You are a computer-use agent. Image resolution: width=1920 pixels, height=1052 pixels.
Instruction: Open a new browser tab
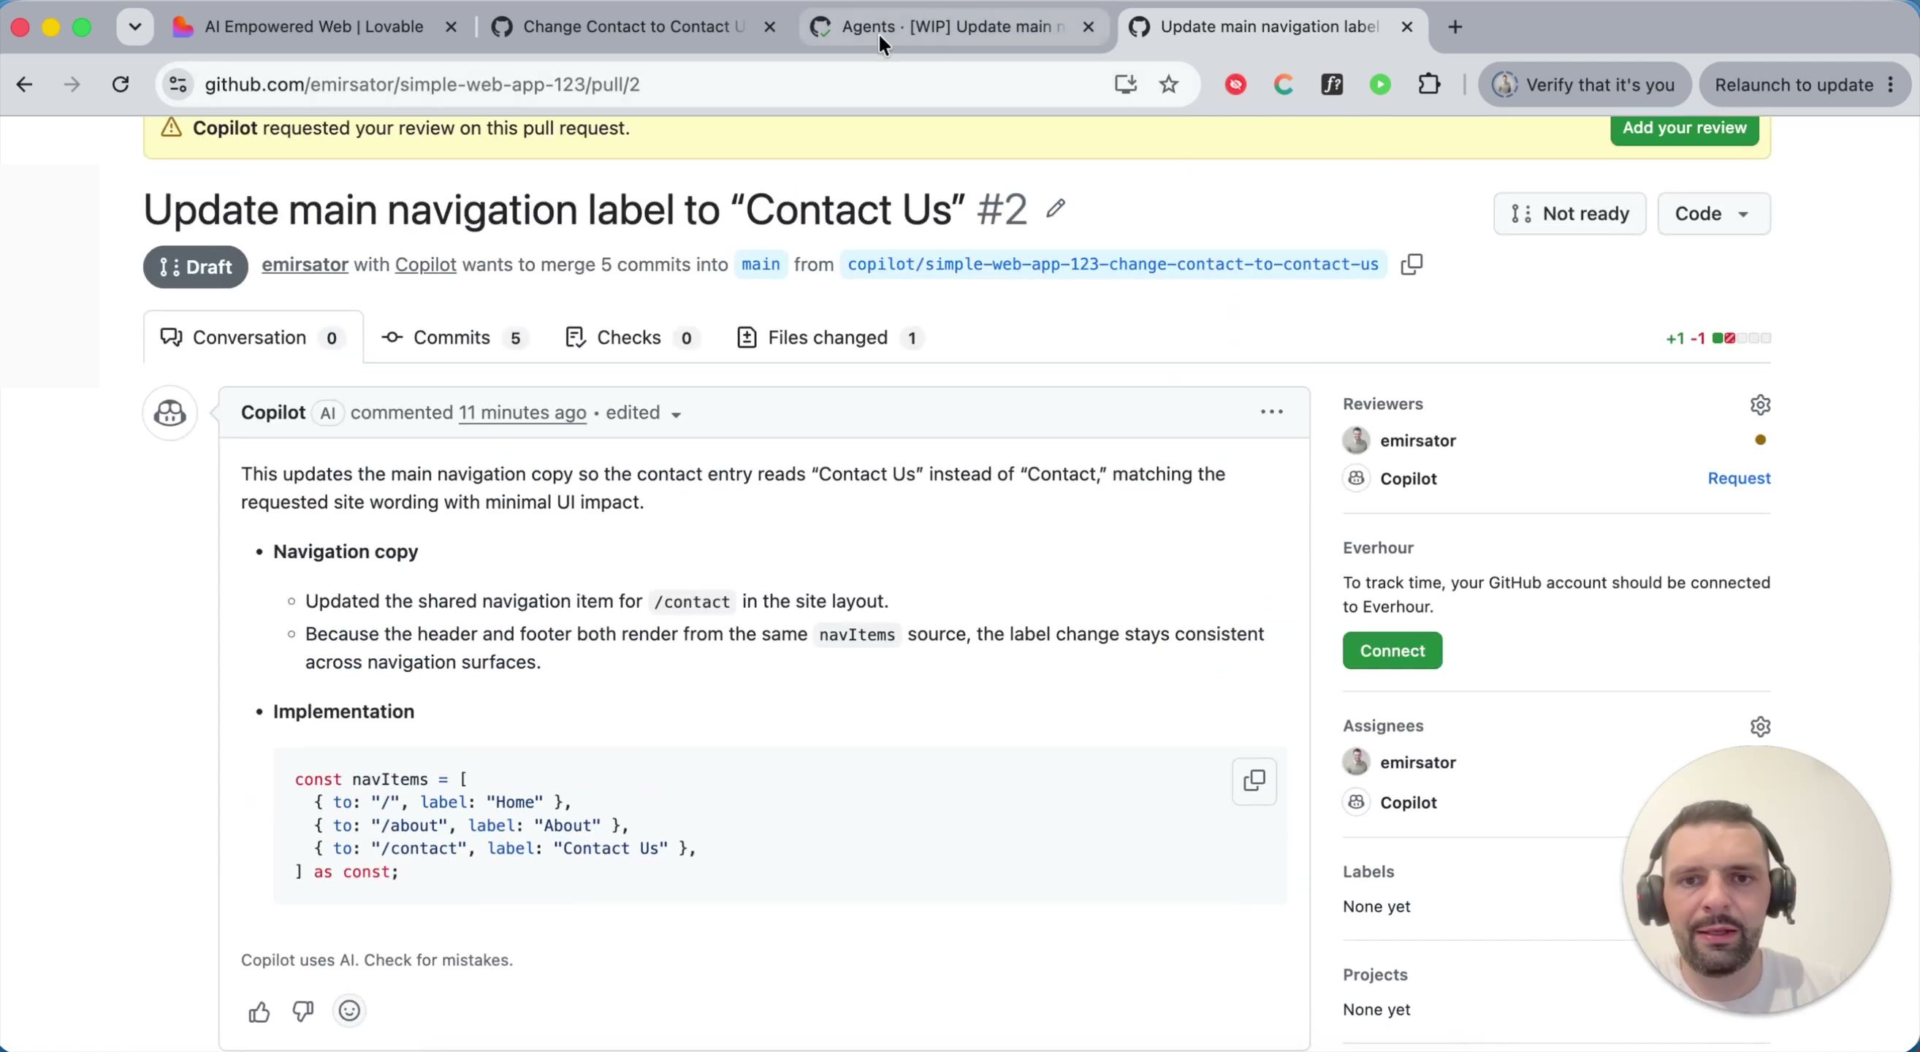(x=1455, y=27)
